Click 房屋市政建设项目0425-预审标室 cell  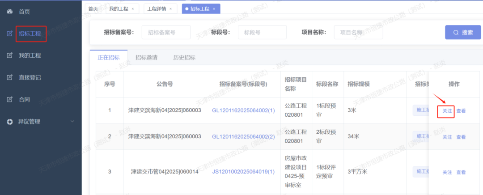[x=296, y=172]
